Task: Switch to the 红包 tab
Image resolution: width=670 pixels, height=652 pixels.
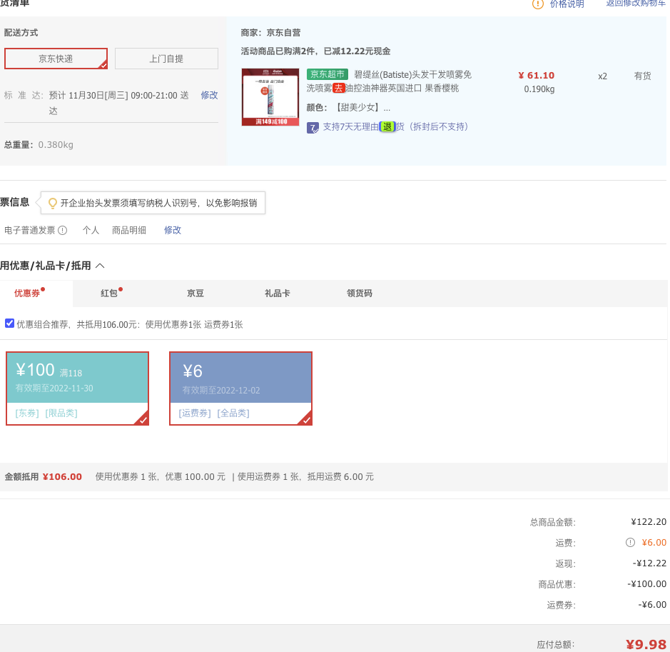Action: pos(109,294)
